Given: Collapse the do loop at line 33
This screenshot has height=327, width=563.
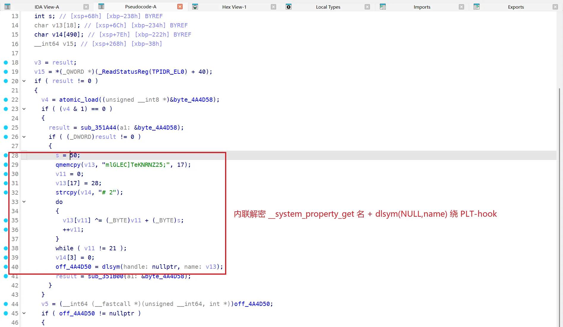Looking at the screenshot, I should point(24,202).
